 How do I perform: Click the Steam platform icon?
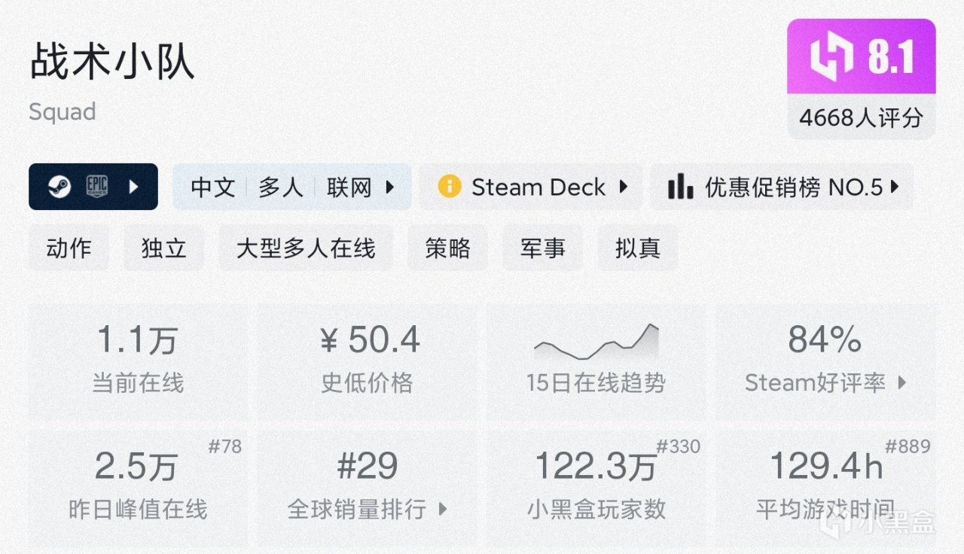pyautogui.click(x=59, y=187)
